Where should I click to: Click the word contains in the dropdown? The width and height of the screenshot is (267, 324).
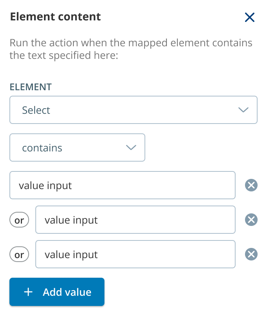coord(42,148)
